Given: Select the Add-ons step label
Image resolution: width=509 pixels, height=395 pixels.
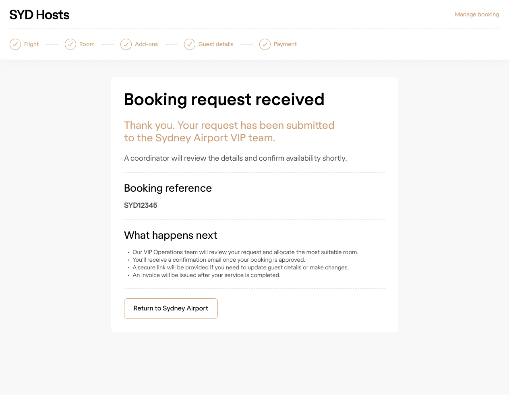Looking at the screenshot, I should 147,44.
